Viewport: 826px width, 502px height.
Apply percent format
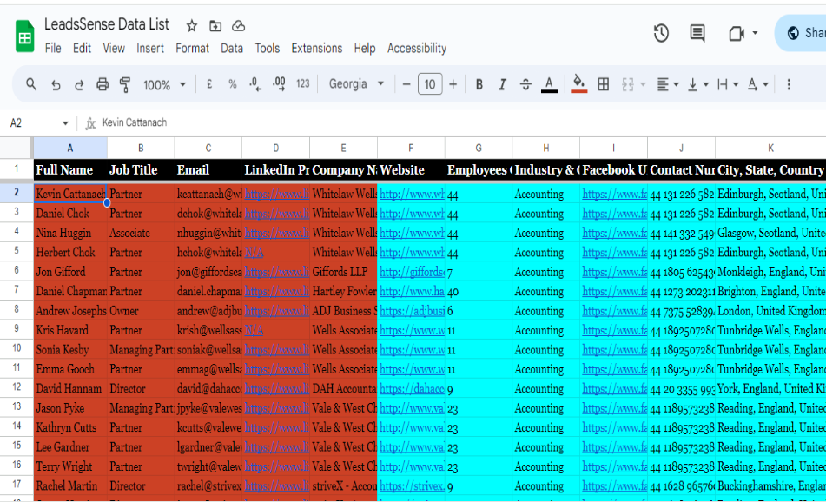(x=231, y=84)
